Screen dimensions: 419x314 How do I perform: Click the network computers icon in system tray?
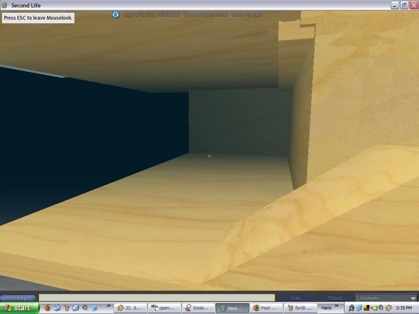click(x=359, y=308)
